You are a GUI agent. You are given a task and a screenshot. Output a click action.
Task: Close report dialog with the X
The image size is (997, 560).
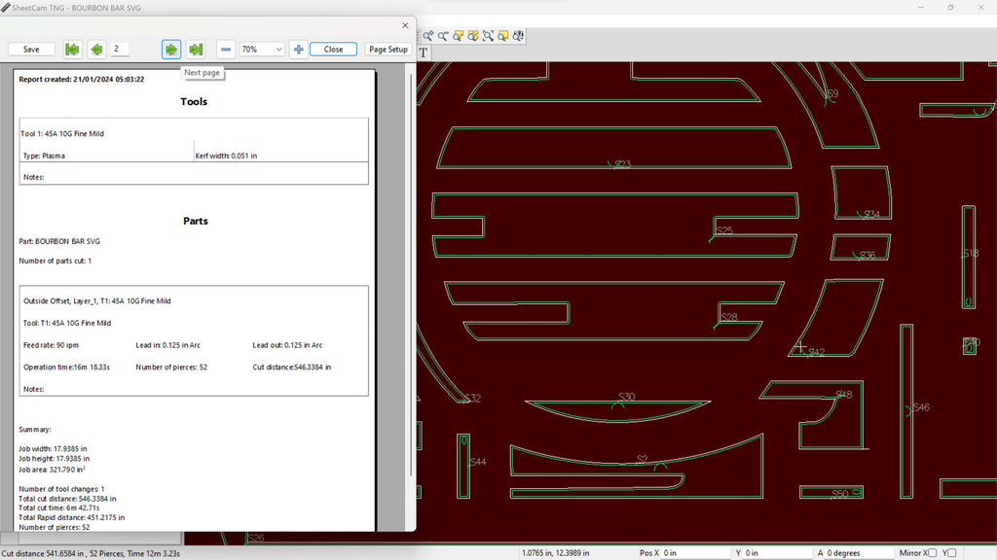(405, 25)
